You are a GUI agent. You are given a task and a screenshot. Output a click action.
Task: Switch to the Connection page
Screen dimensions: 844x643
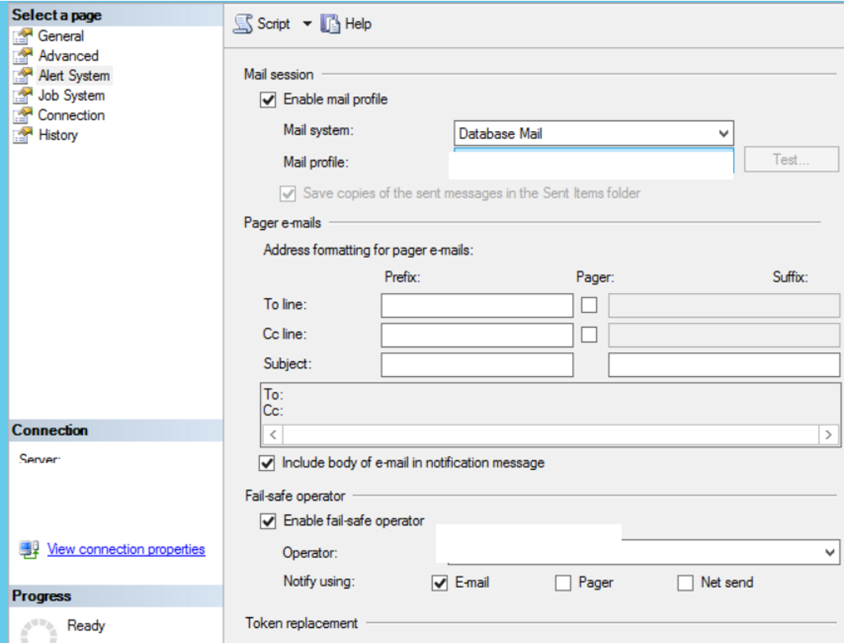click(x=72, y=115)
